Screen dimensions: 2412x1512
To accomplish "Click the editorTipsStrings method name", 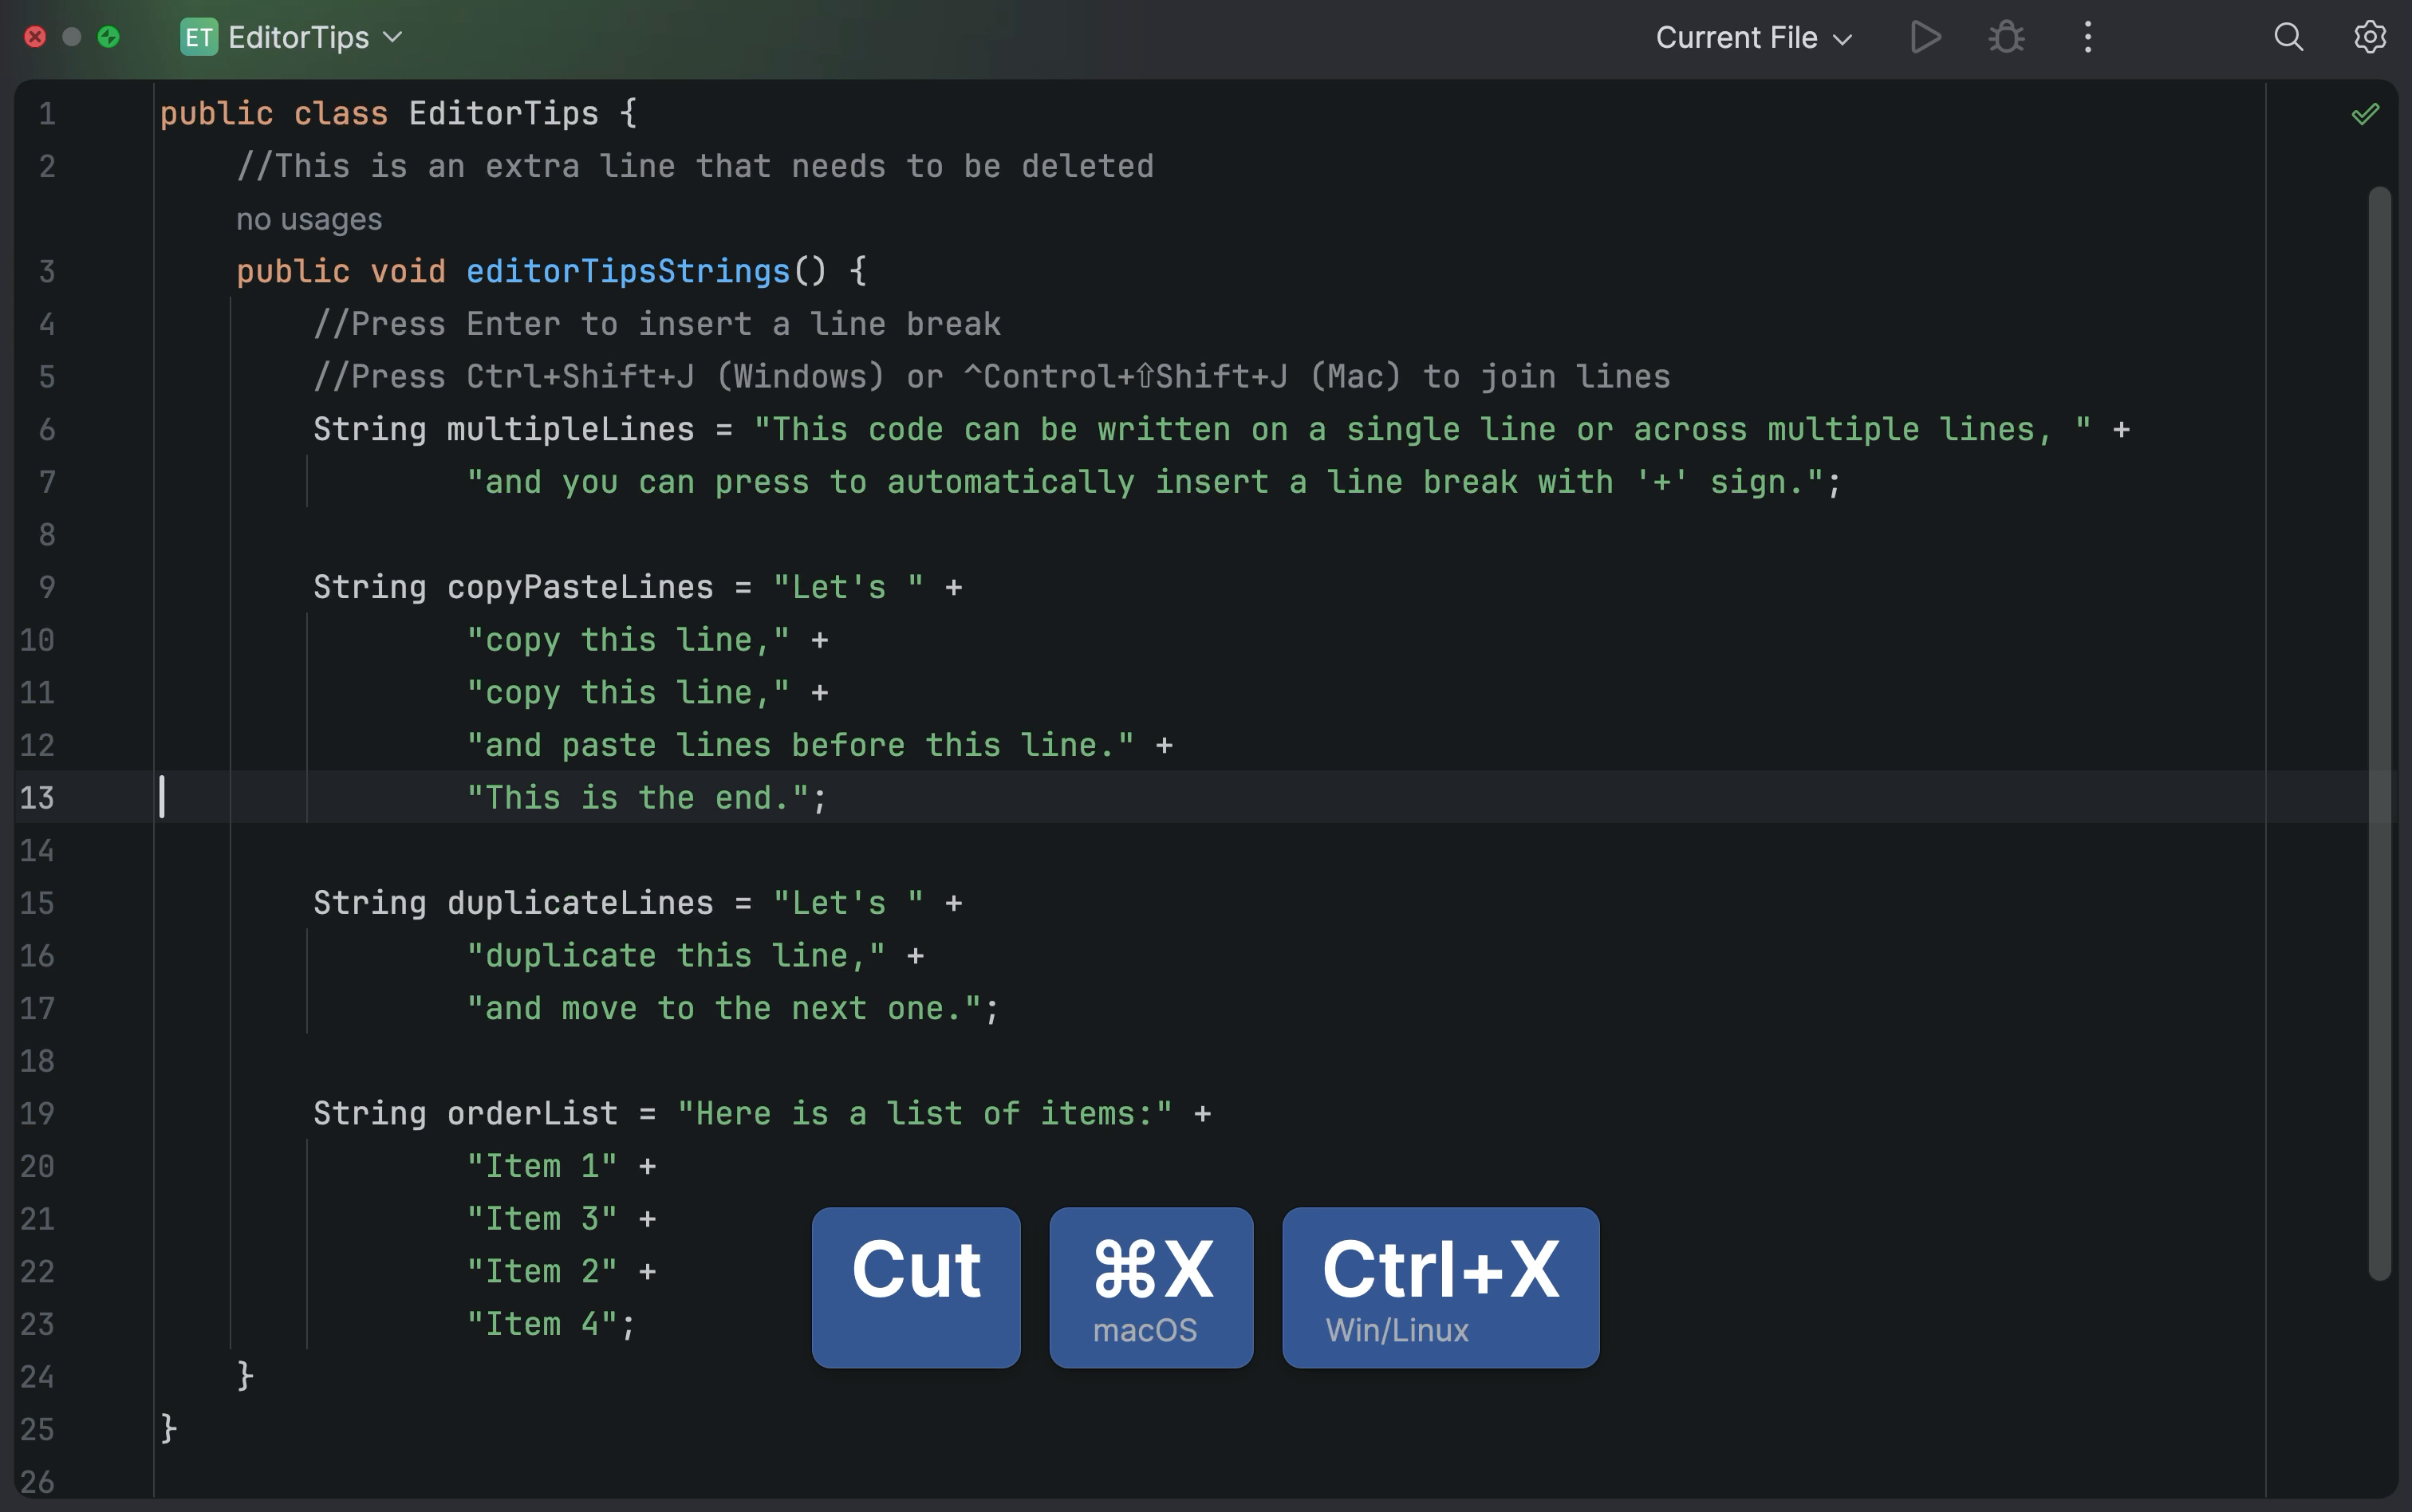I will (628, 271).
